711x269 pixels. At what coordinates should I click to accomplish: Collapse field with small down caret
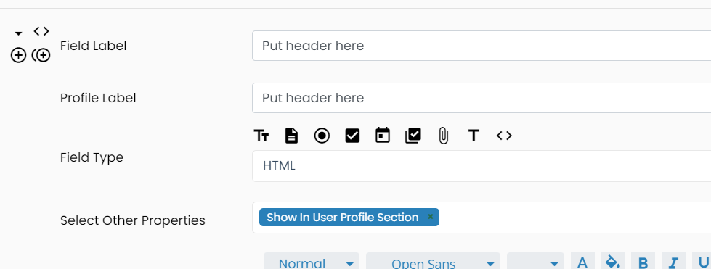[18, 33]
